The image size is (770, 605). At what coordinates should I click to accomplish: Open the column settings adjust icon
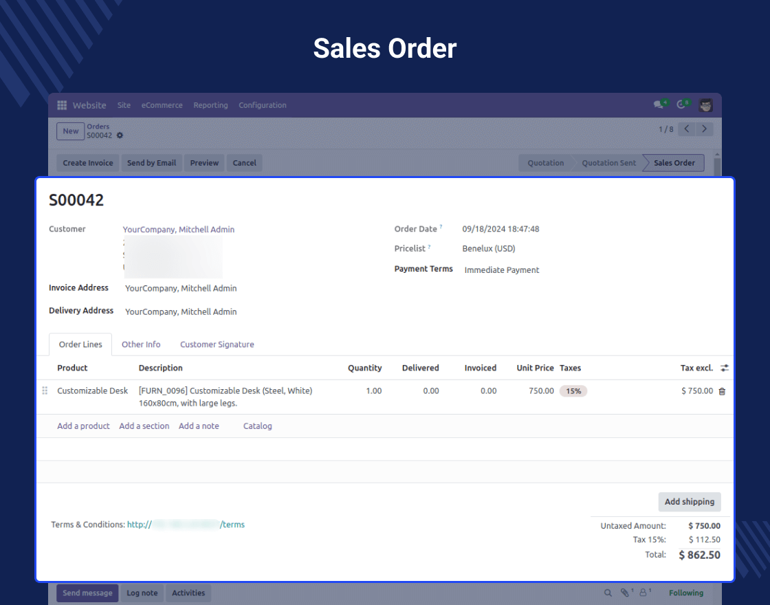(725, 368)
